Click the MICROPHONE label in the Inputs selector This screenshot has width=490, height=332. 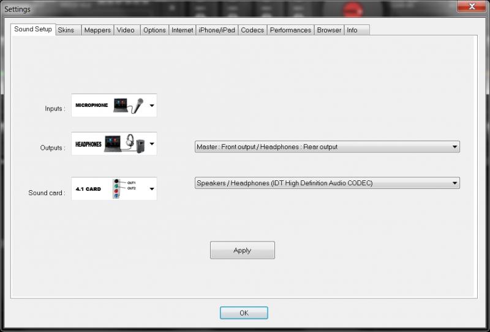click(x=91, y=105)
